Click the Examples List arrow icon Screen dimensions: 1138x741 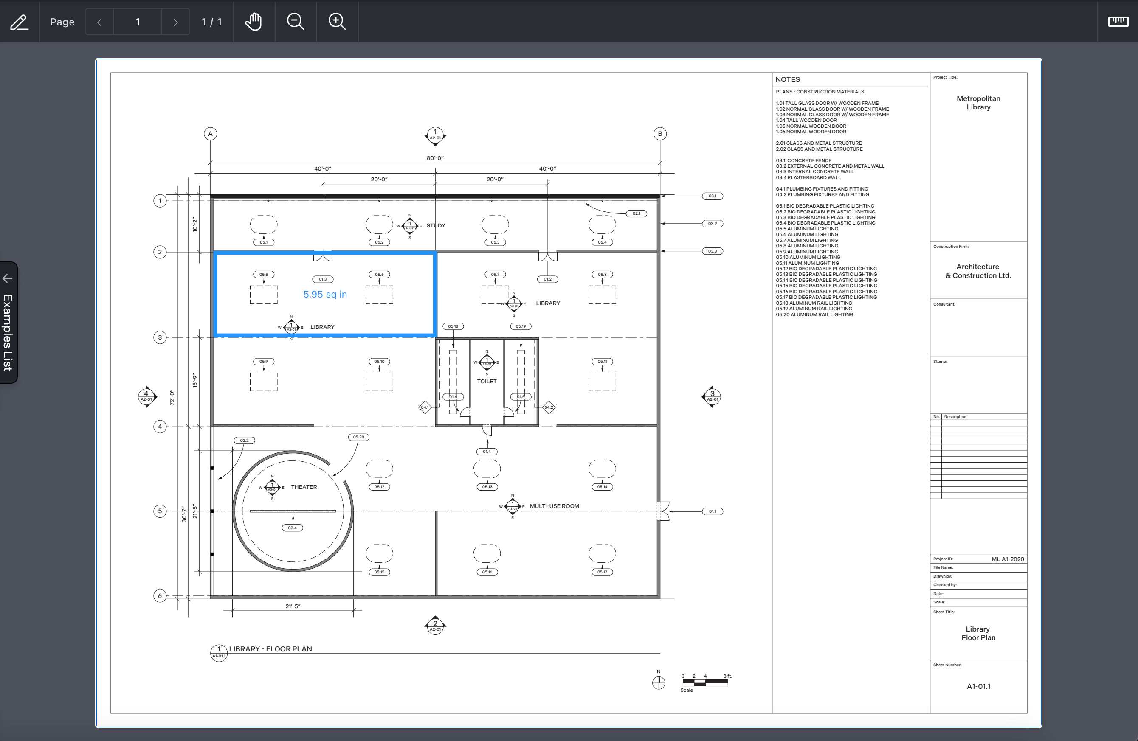pyautogui.click(x=7, y=278)
